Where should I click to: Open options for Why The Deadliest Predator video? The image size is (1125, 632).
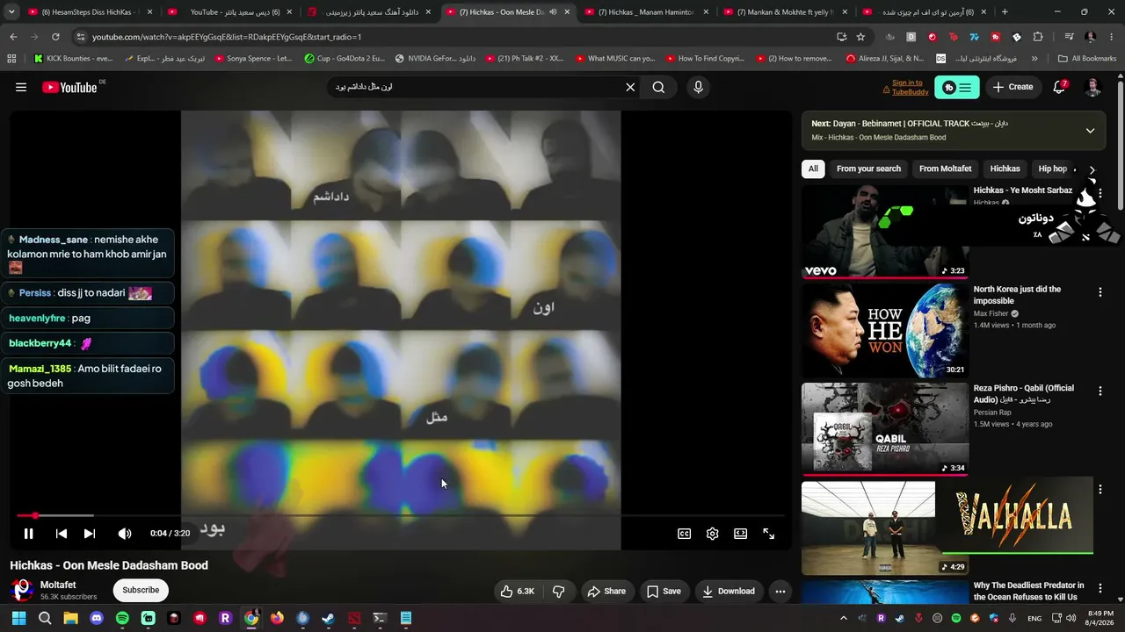click(x=1100, y=587)
